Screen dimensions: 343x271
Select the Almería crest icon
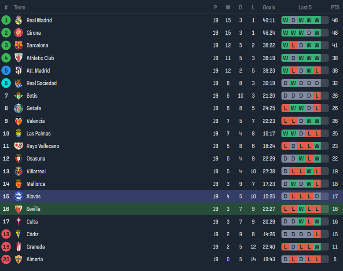point(18,259)
